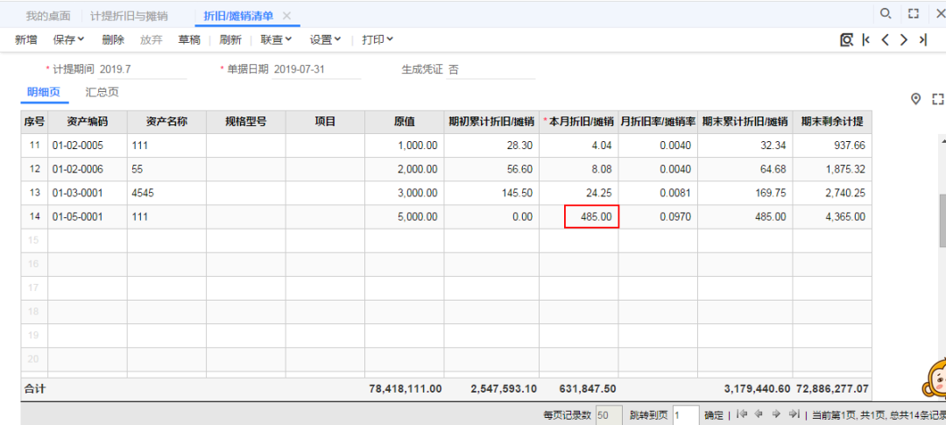Go to previous record in toolbar
This screenshot has width=946, height=425.
(885, 39)
